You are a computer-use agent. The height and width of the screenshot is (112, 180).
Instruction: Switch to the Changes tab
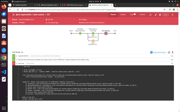click(x=123, y=15)
